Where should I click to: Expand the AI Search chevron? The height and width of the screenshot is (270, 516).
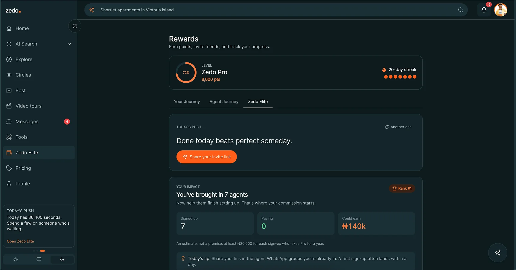[69, 44]
